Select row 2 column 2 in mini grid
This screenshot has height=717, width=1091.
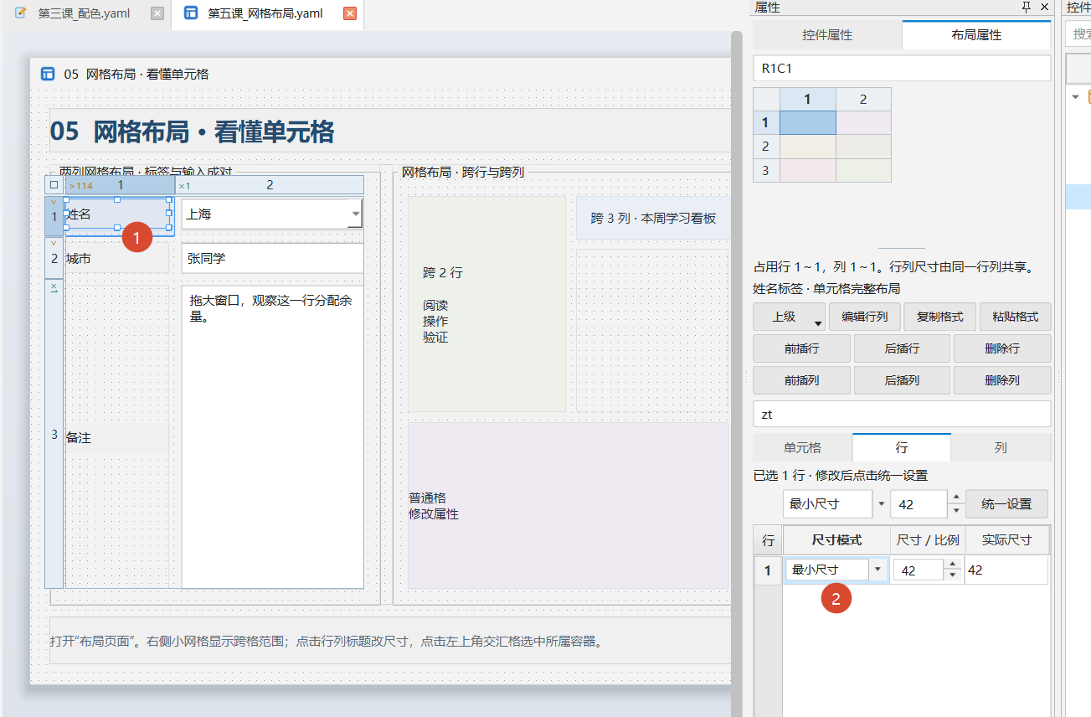pos(863,147)
